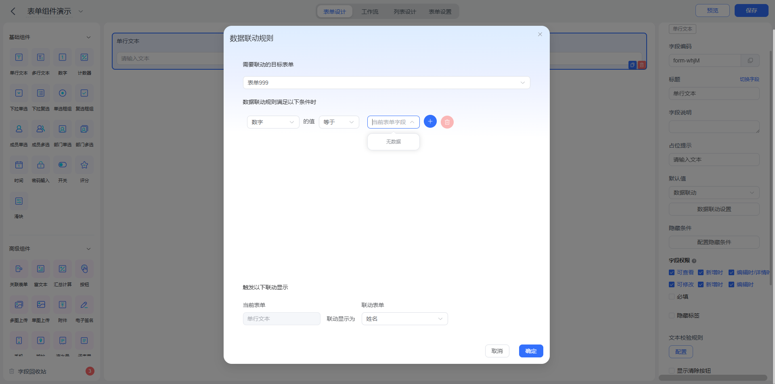Image resolution: width=775 pixels, height=384 pixels.
Task: Select the 单图上传 component icon
Action: (x=41, y=305)
